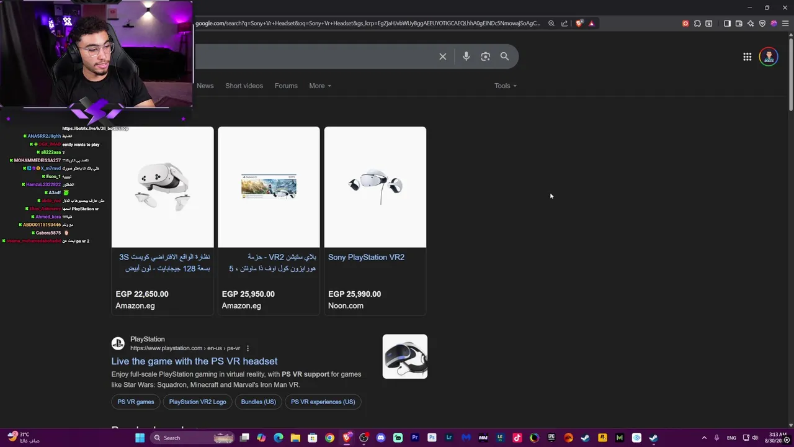Screen dimensions: 794x447
Task: Expand the More search filter dropdown
Action: click(x=320, y=86)
